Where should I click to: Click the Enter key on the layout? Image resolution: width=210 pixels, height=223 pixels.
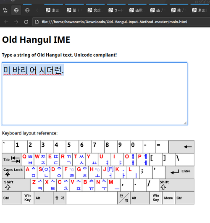180,172
